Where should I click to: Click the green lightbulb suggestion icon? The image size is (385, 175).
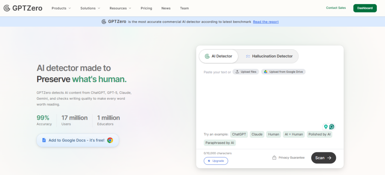[326, 126]
